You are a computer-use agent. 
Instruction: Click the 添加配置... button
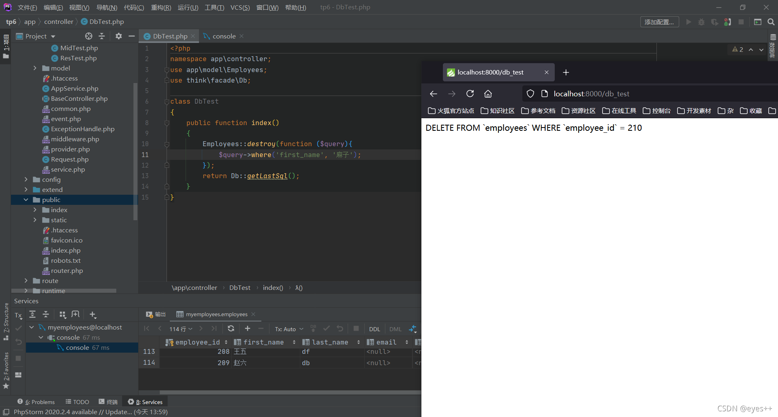[659, 22]
